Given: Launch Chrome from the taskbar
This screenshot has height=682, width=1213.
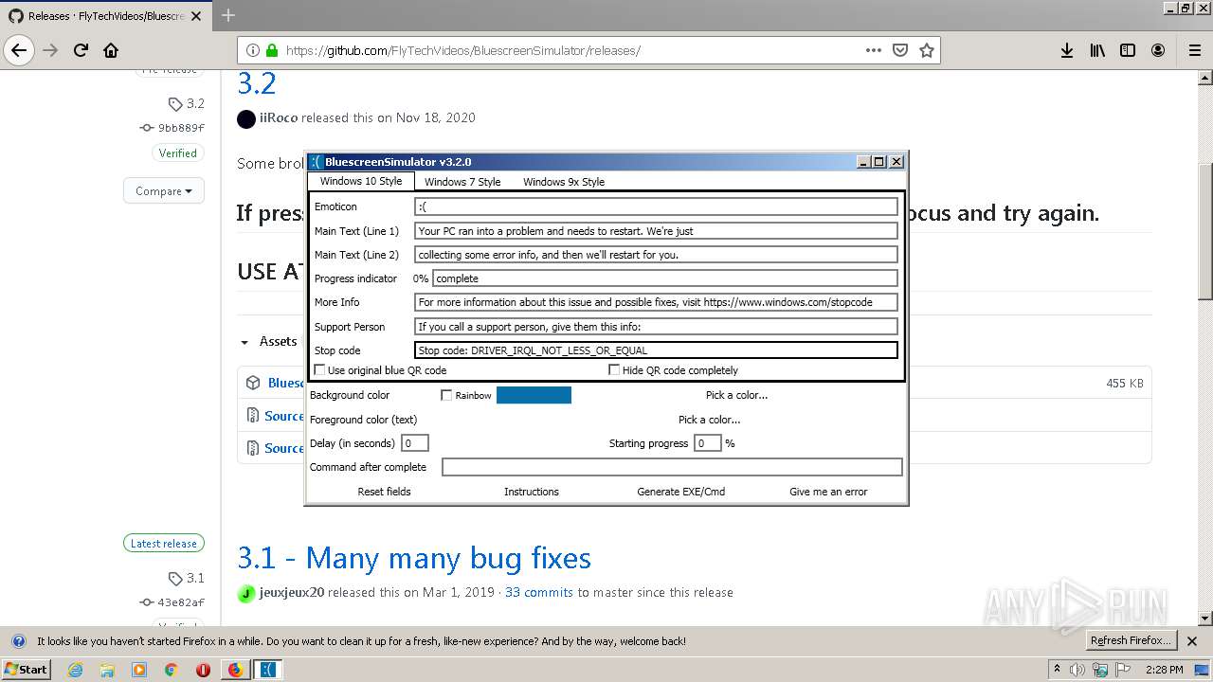Looking at the screenshot, I should [x=171, y=670].
